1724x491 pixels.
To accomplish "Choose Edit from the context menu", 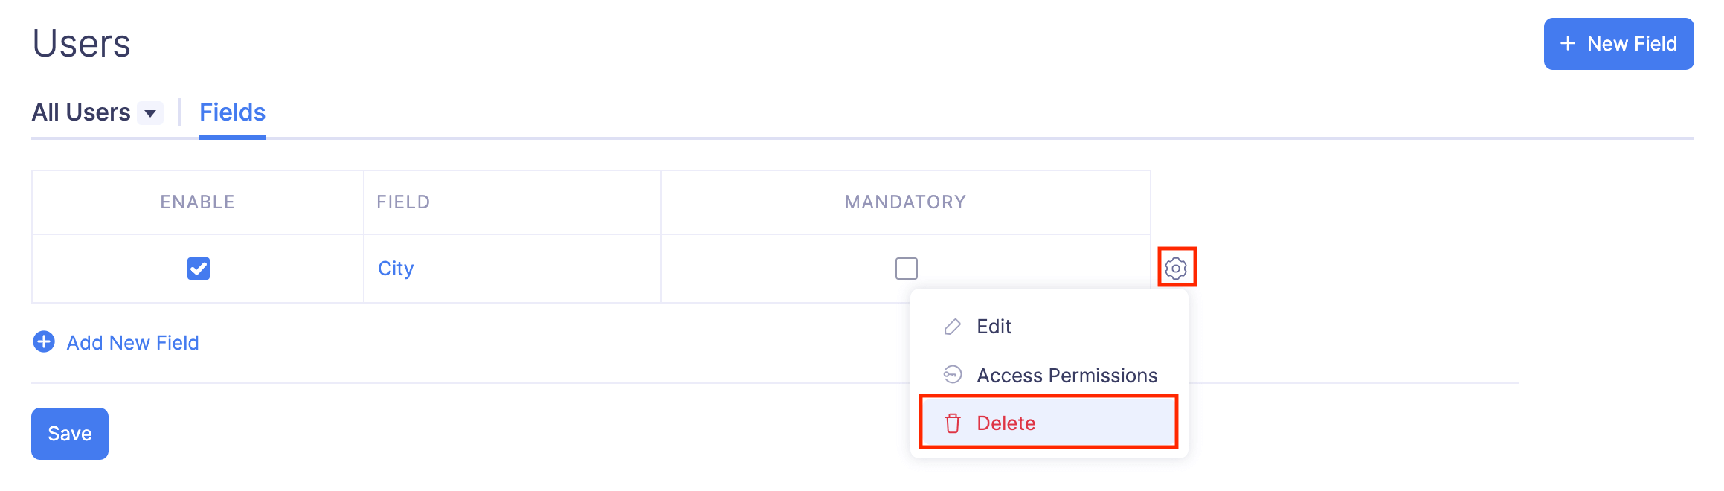I will coord(994,327).
